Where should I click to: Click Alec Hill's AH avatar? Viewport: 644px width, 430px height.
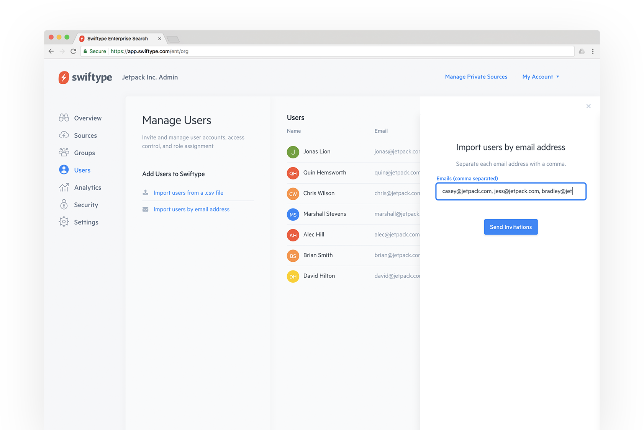tap(293, 235)
